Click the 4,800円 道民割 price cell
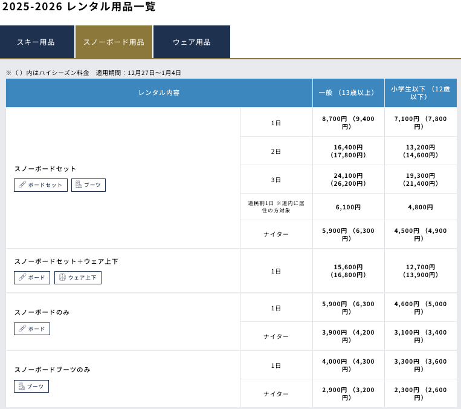Viewport: 461px width, 409px height. click(x=421, y=207)
